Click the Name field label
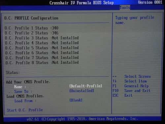This screenshot has height=124, width=165. [20, 87]
